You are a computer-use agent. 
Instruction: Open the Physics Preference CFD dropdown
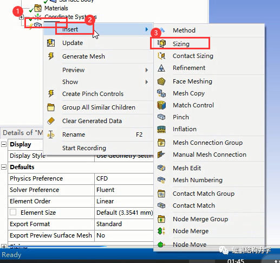[124, 178]
